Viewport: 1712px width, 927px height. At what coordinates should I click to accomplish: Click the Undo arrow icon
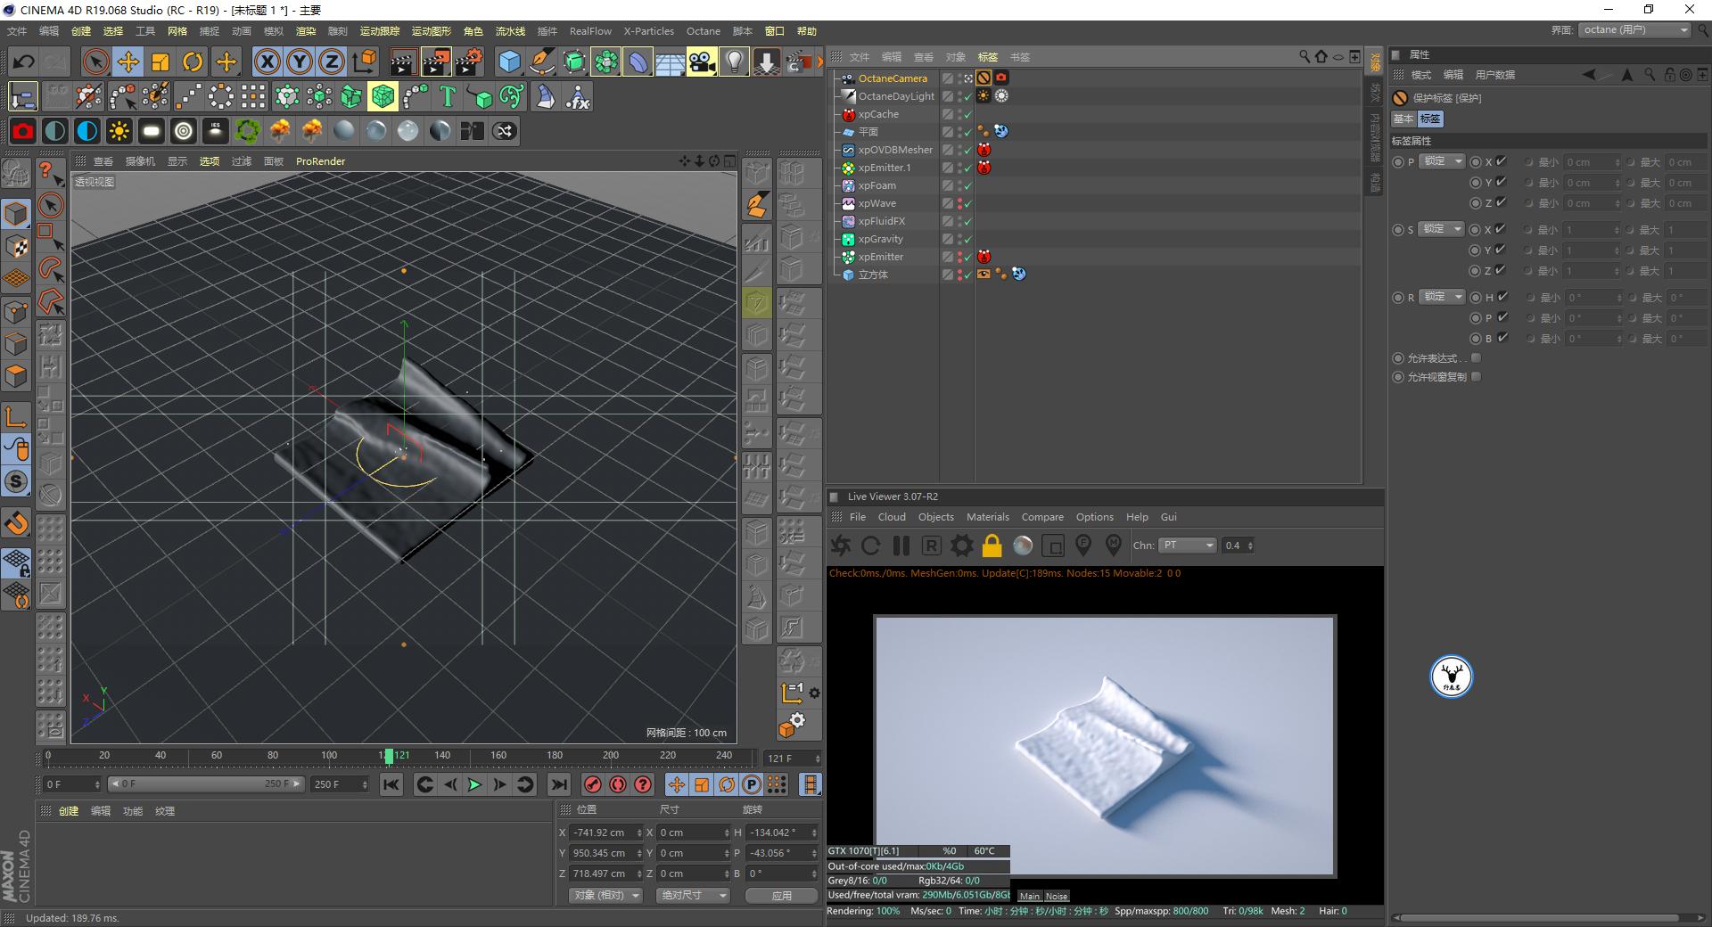[24, 62]
